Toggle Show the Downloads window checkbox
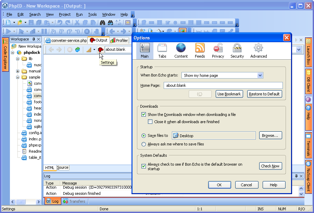 (143, 115)
